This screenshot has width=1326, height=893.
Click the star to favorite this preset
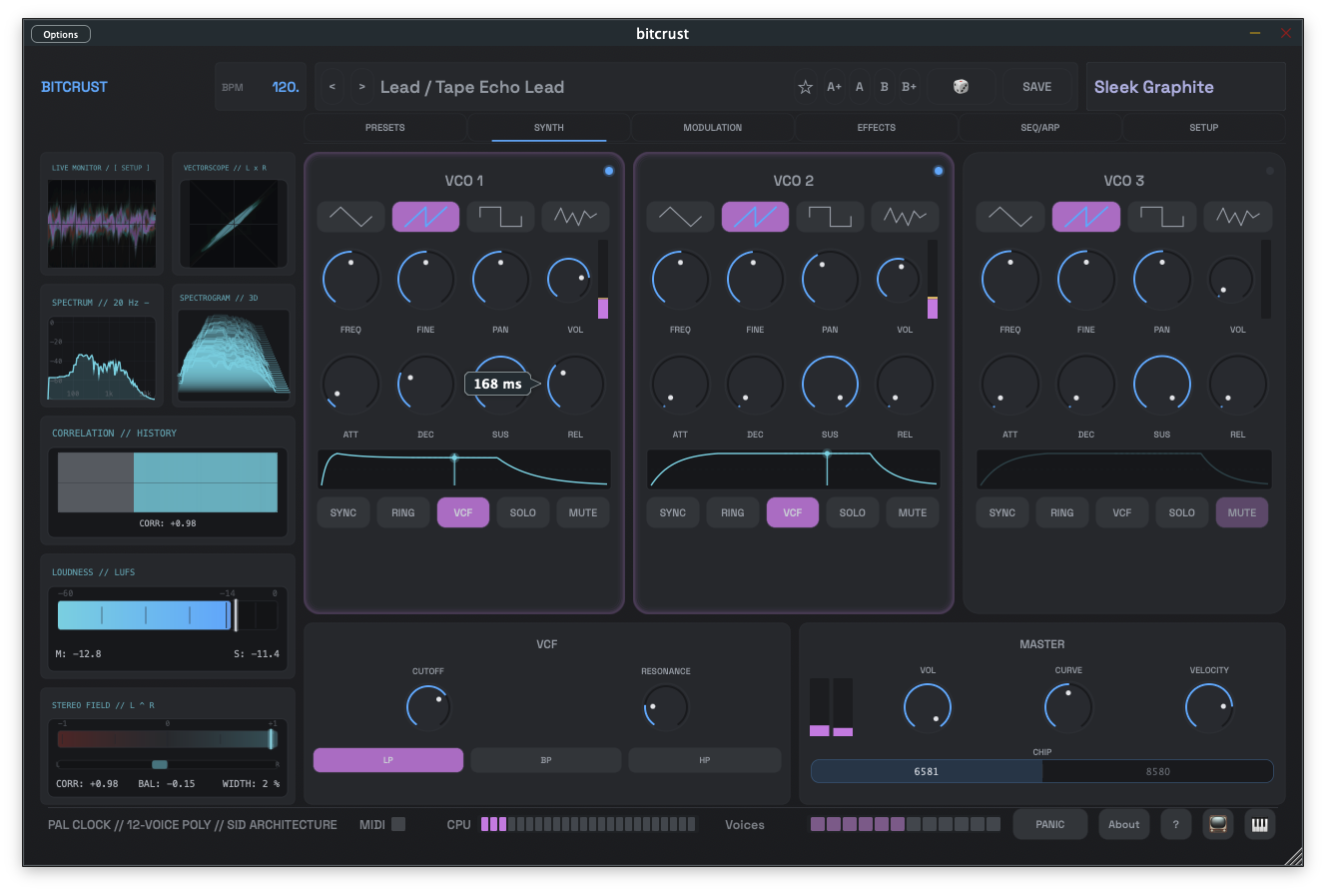click(x=805, y=87)
